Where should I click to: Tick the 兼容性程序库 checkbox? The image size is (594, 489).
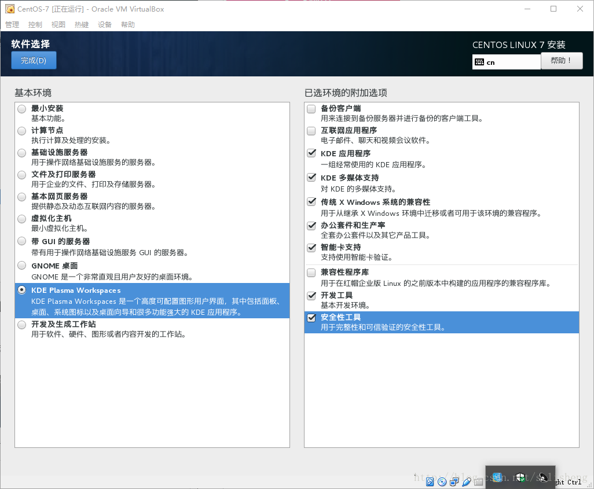311,273
